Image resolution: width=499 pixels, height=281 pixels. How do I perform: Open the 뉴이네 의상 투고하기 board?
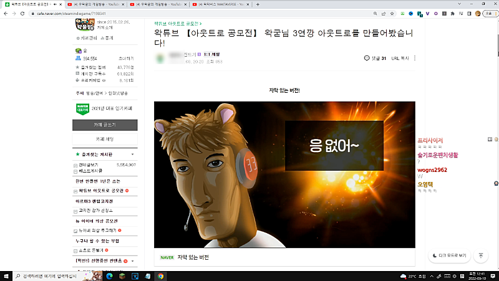coord(97,231)
